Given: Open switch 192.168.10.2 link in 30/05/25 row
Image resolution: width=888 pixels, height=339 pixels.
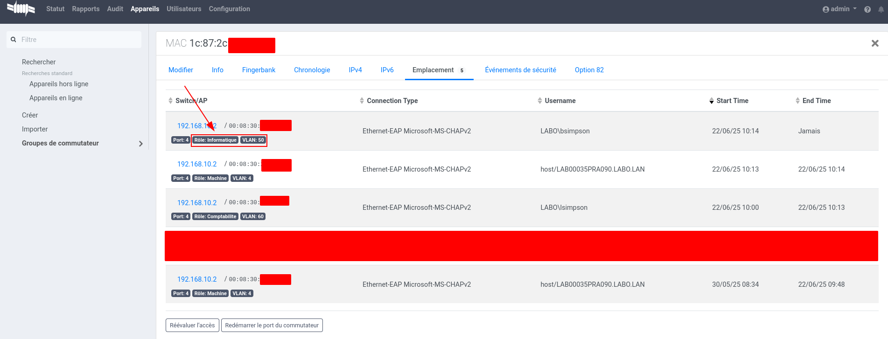Looking at the screenshot, I should click(197, 279).
